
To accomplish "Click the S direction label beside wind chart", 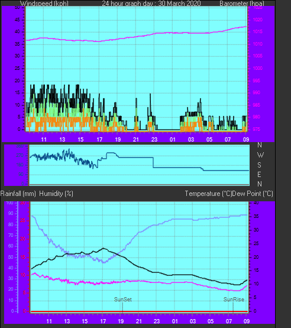I will 259,165.
